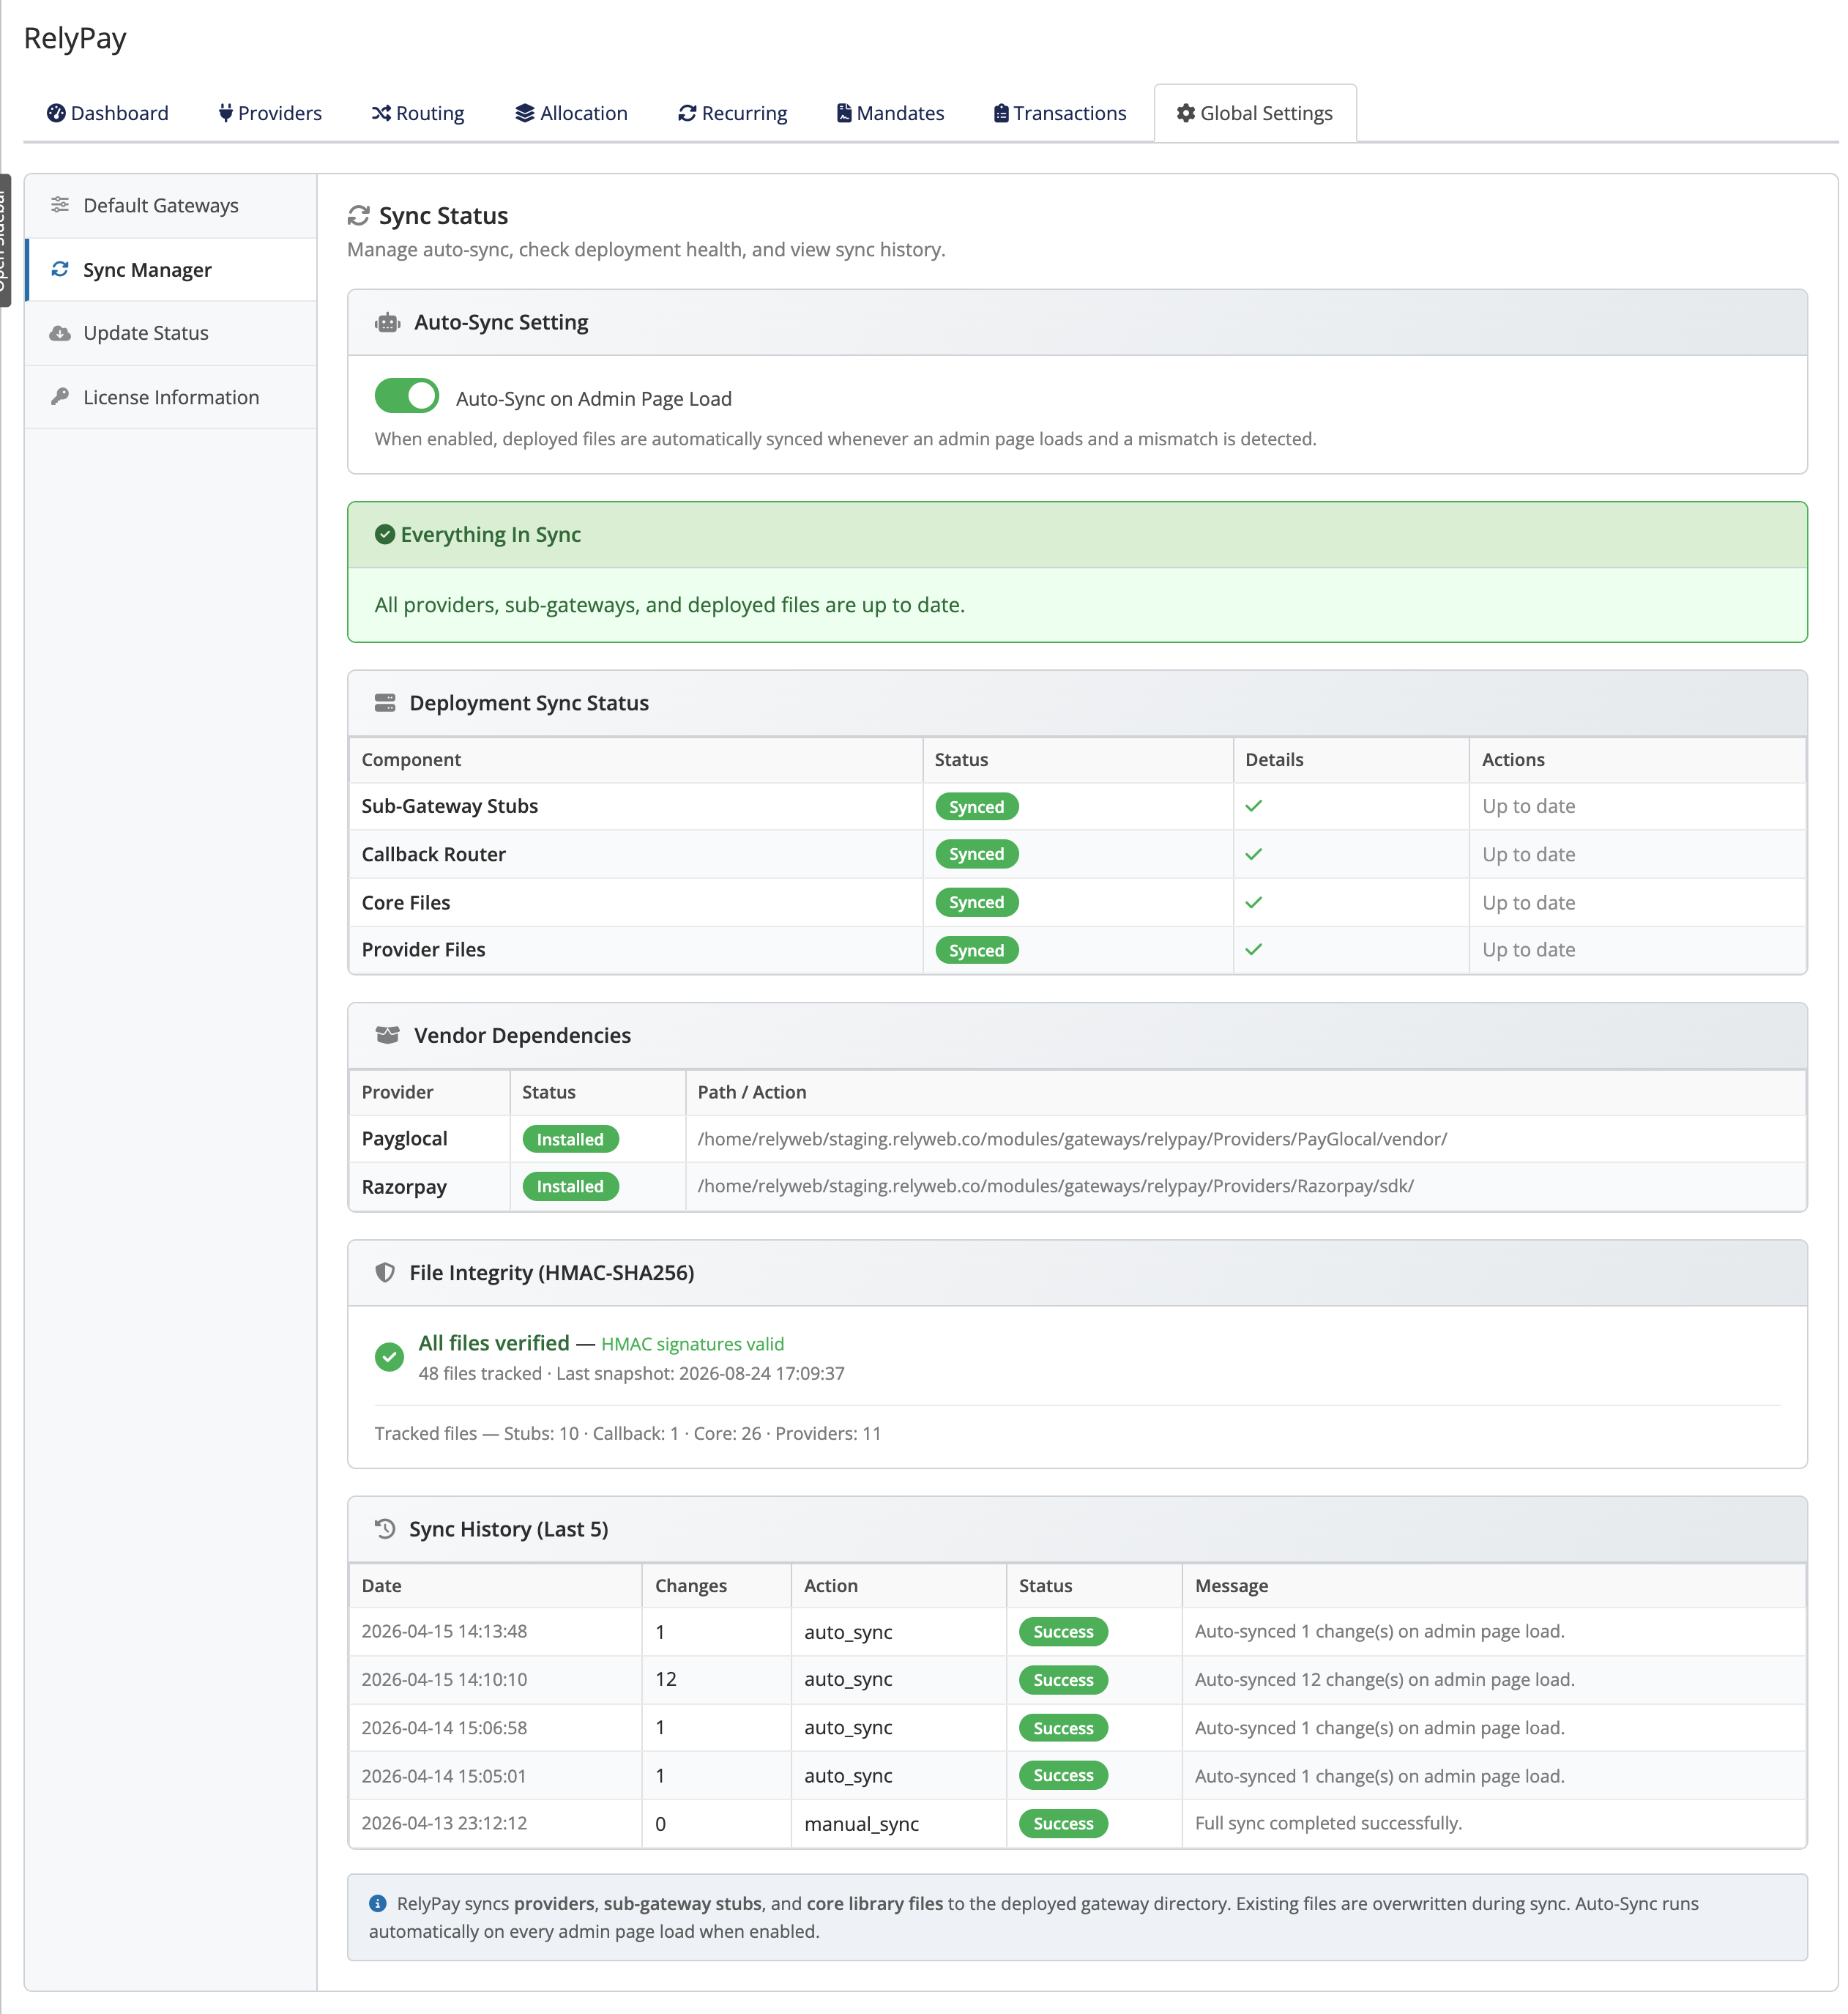Open Default Gateways in the sidebar
Image resolution: width=1848 pixels, height=2014 pixels.
[171, 205]
